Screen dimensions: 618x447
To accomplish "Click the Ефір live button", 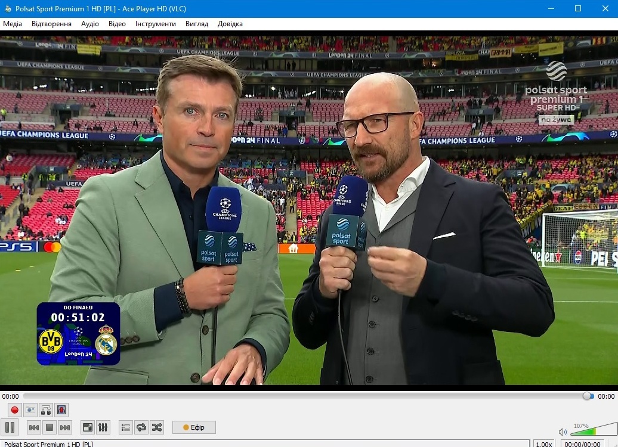I will pyautogui.click(x=194, y=427).
